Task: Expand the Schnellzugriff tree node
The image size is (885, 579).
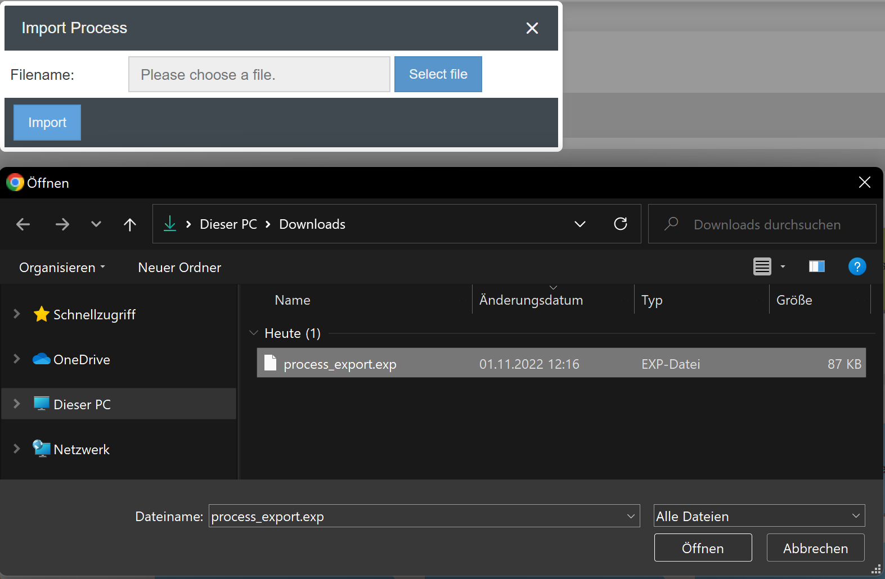Action: coord(17,314)
